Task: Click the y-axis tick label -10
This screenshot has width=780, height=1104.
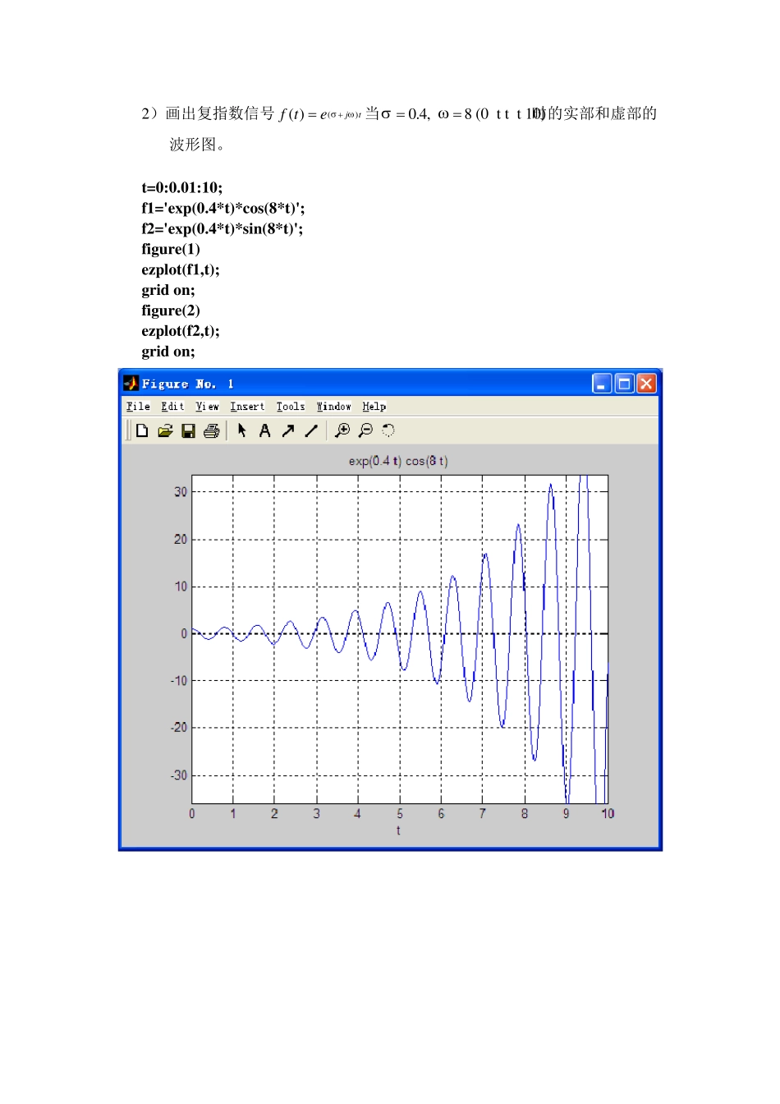Action: [x=179, y=681]
